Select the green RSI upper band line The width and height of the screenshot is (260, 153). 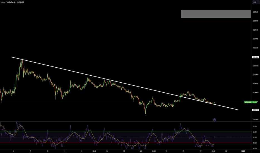[x=126, y=132]
